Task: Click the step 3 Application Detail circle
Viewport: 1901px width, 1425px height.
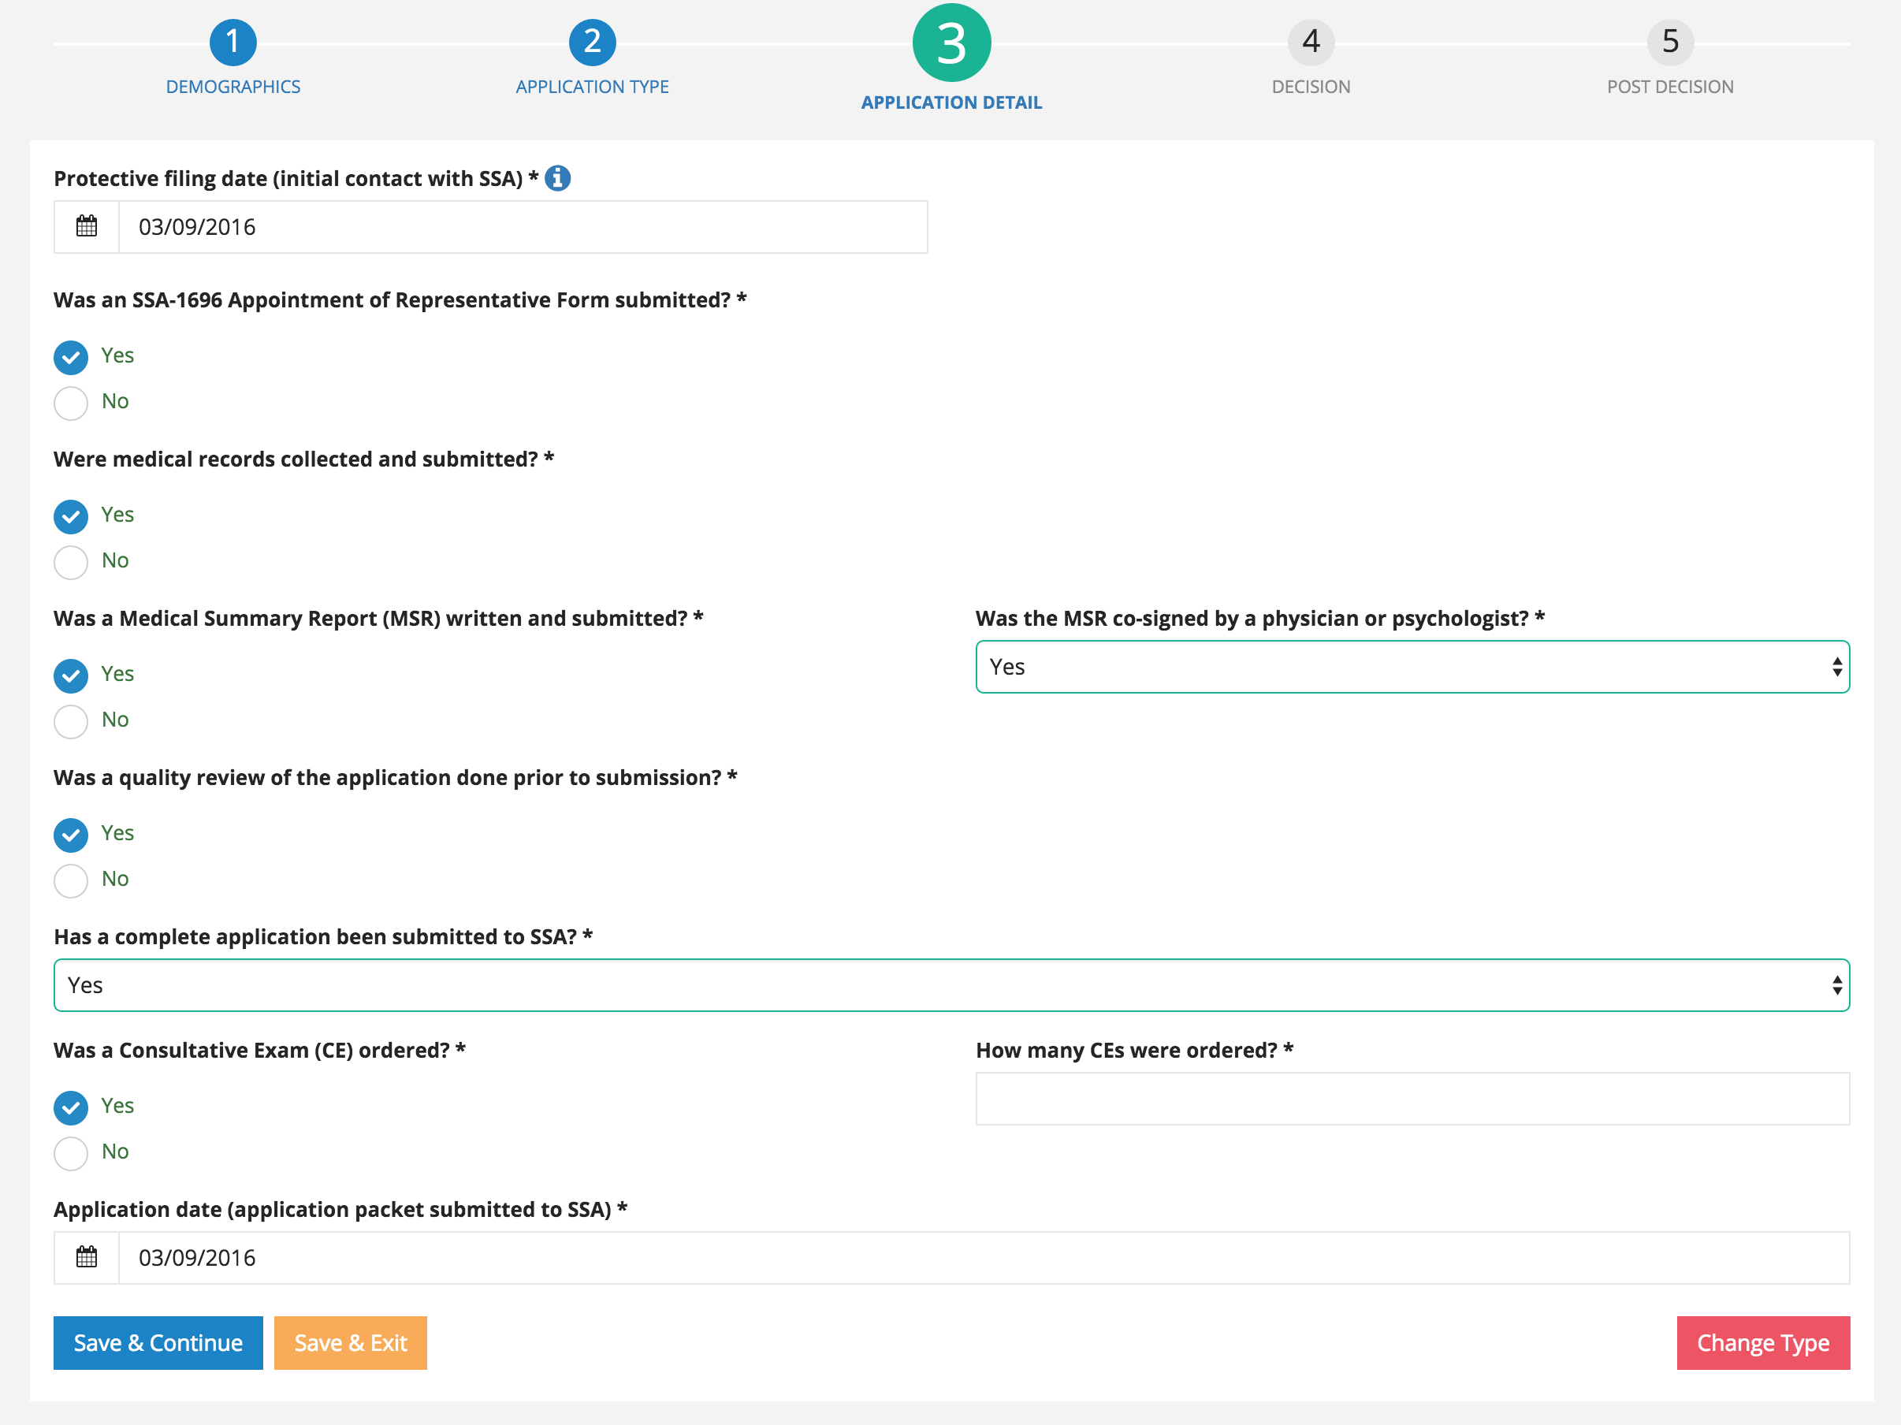Action: click(951, 43)
